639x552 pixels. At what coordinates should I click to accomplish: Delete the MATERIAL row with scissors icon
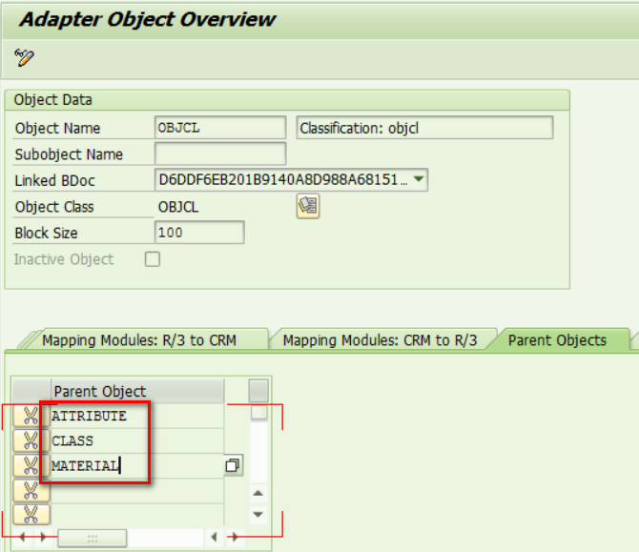31,465
